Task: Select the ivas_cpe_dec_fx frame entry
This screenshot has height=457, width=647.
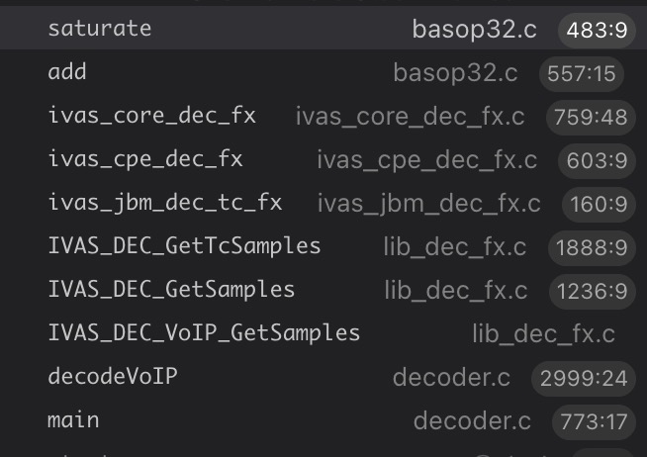Action: click(144, 159)
